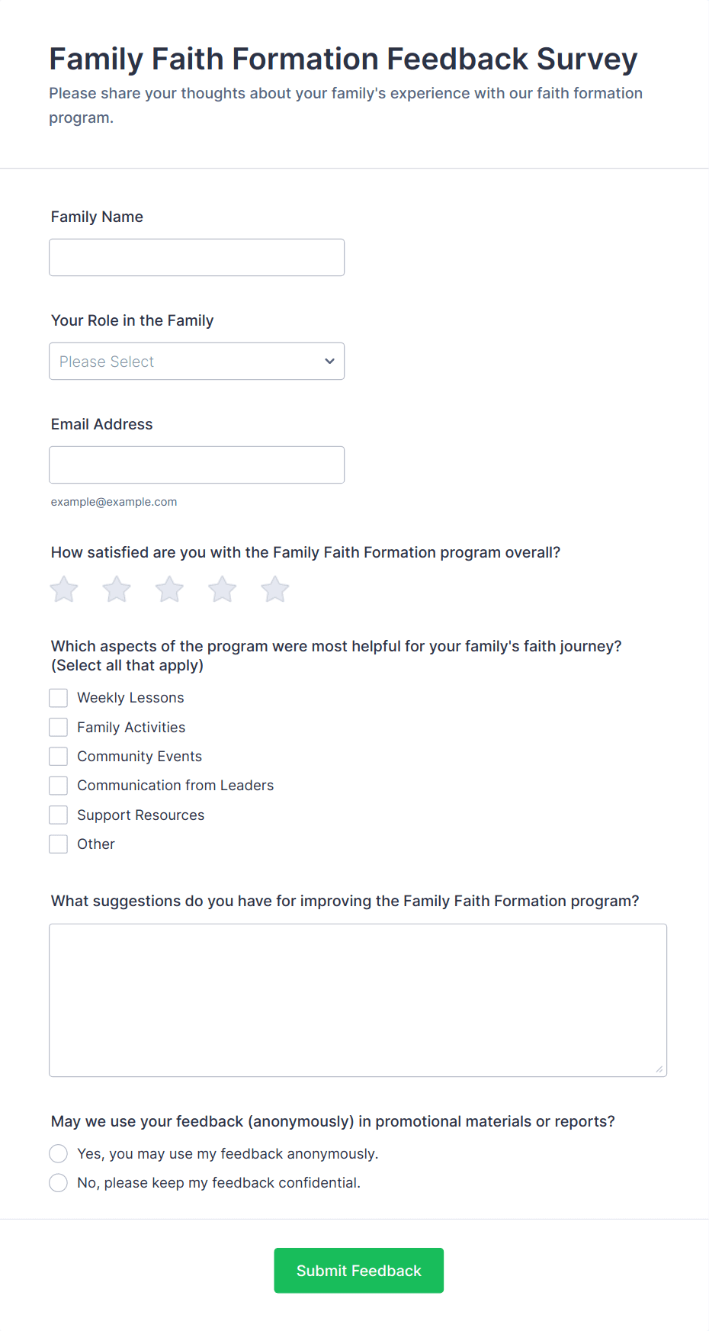Select the fifth star rating
Image resolution: width=709 pixels, height=1331 pixels.
[275, 589]
